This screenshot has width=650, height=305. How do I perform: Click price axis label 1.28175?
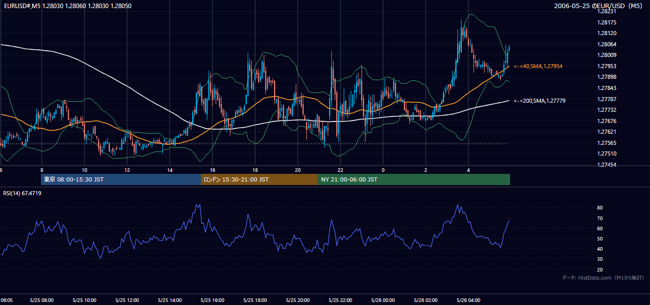607,22
